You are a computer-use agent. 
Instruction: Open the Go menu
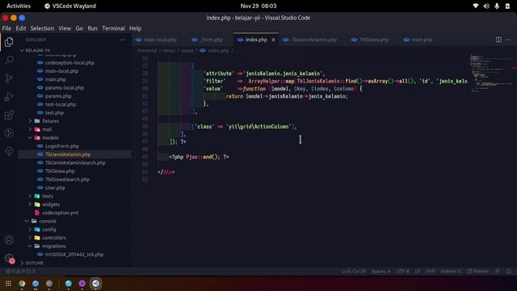[x=79, y=28]
